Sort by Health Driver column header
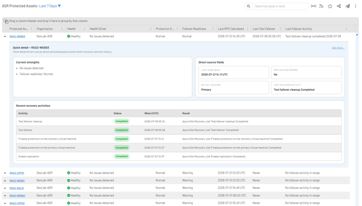 [x=98, y=29]
